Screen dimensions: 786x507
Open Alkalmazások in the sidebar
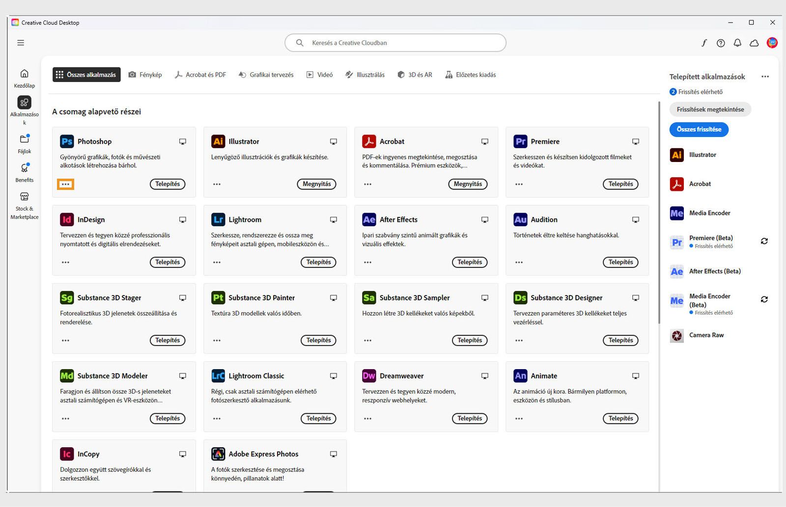tap(24, 109)
